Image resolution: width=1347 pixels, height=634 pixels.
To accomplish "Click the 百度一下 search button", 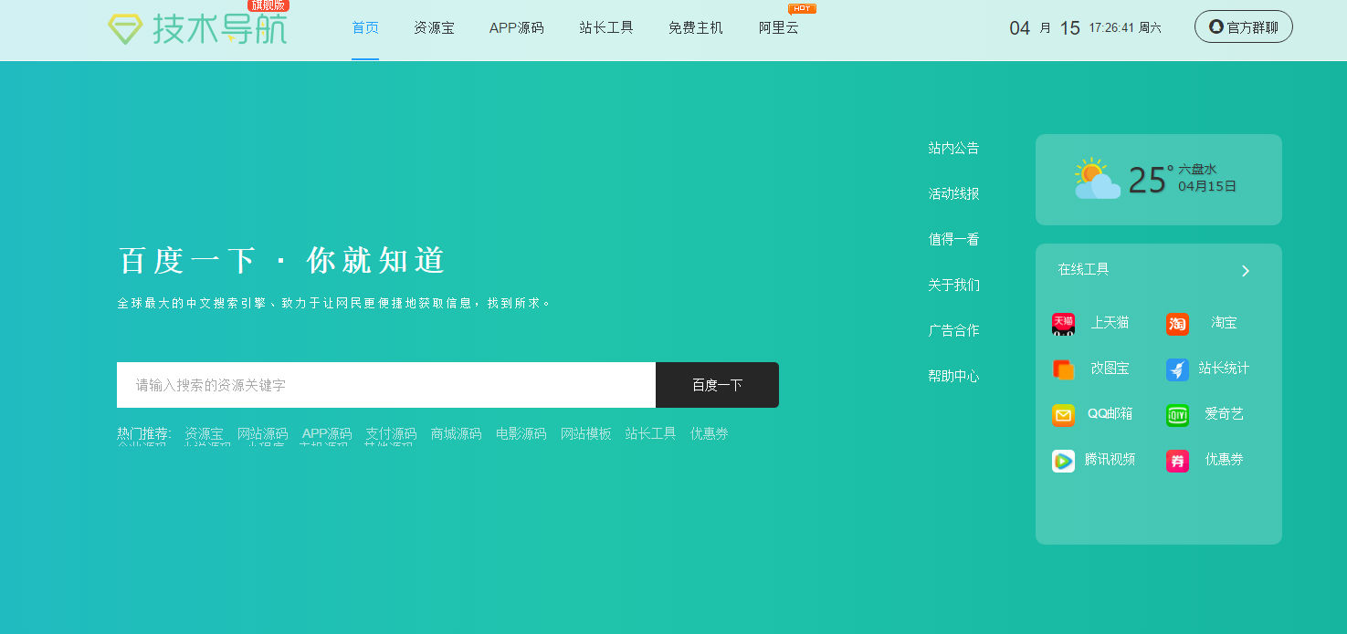I will pyautogui.click(x=717, y=385).
